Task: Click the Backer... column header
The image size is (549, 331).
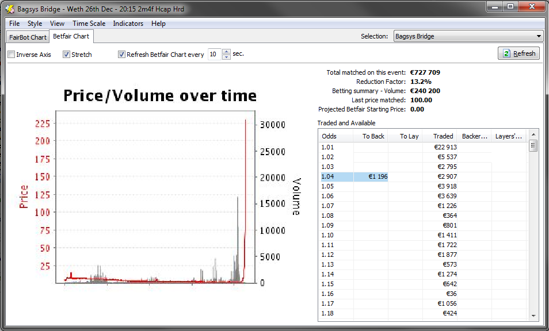Action: [x=474, y=136]
